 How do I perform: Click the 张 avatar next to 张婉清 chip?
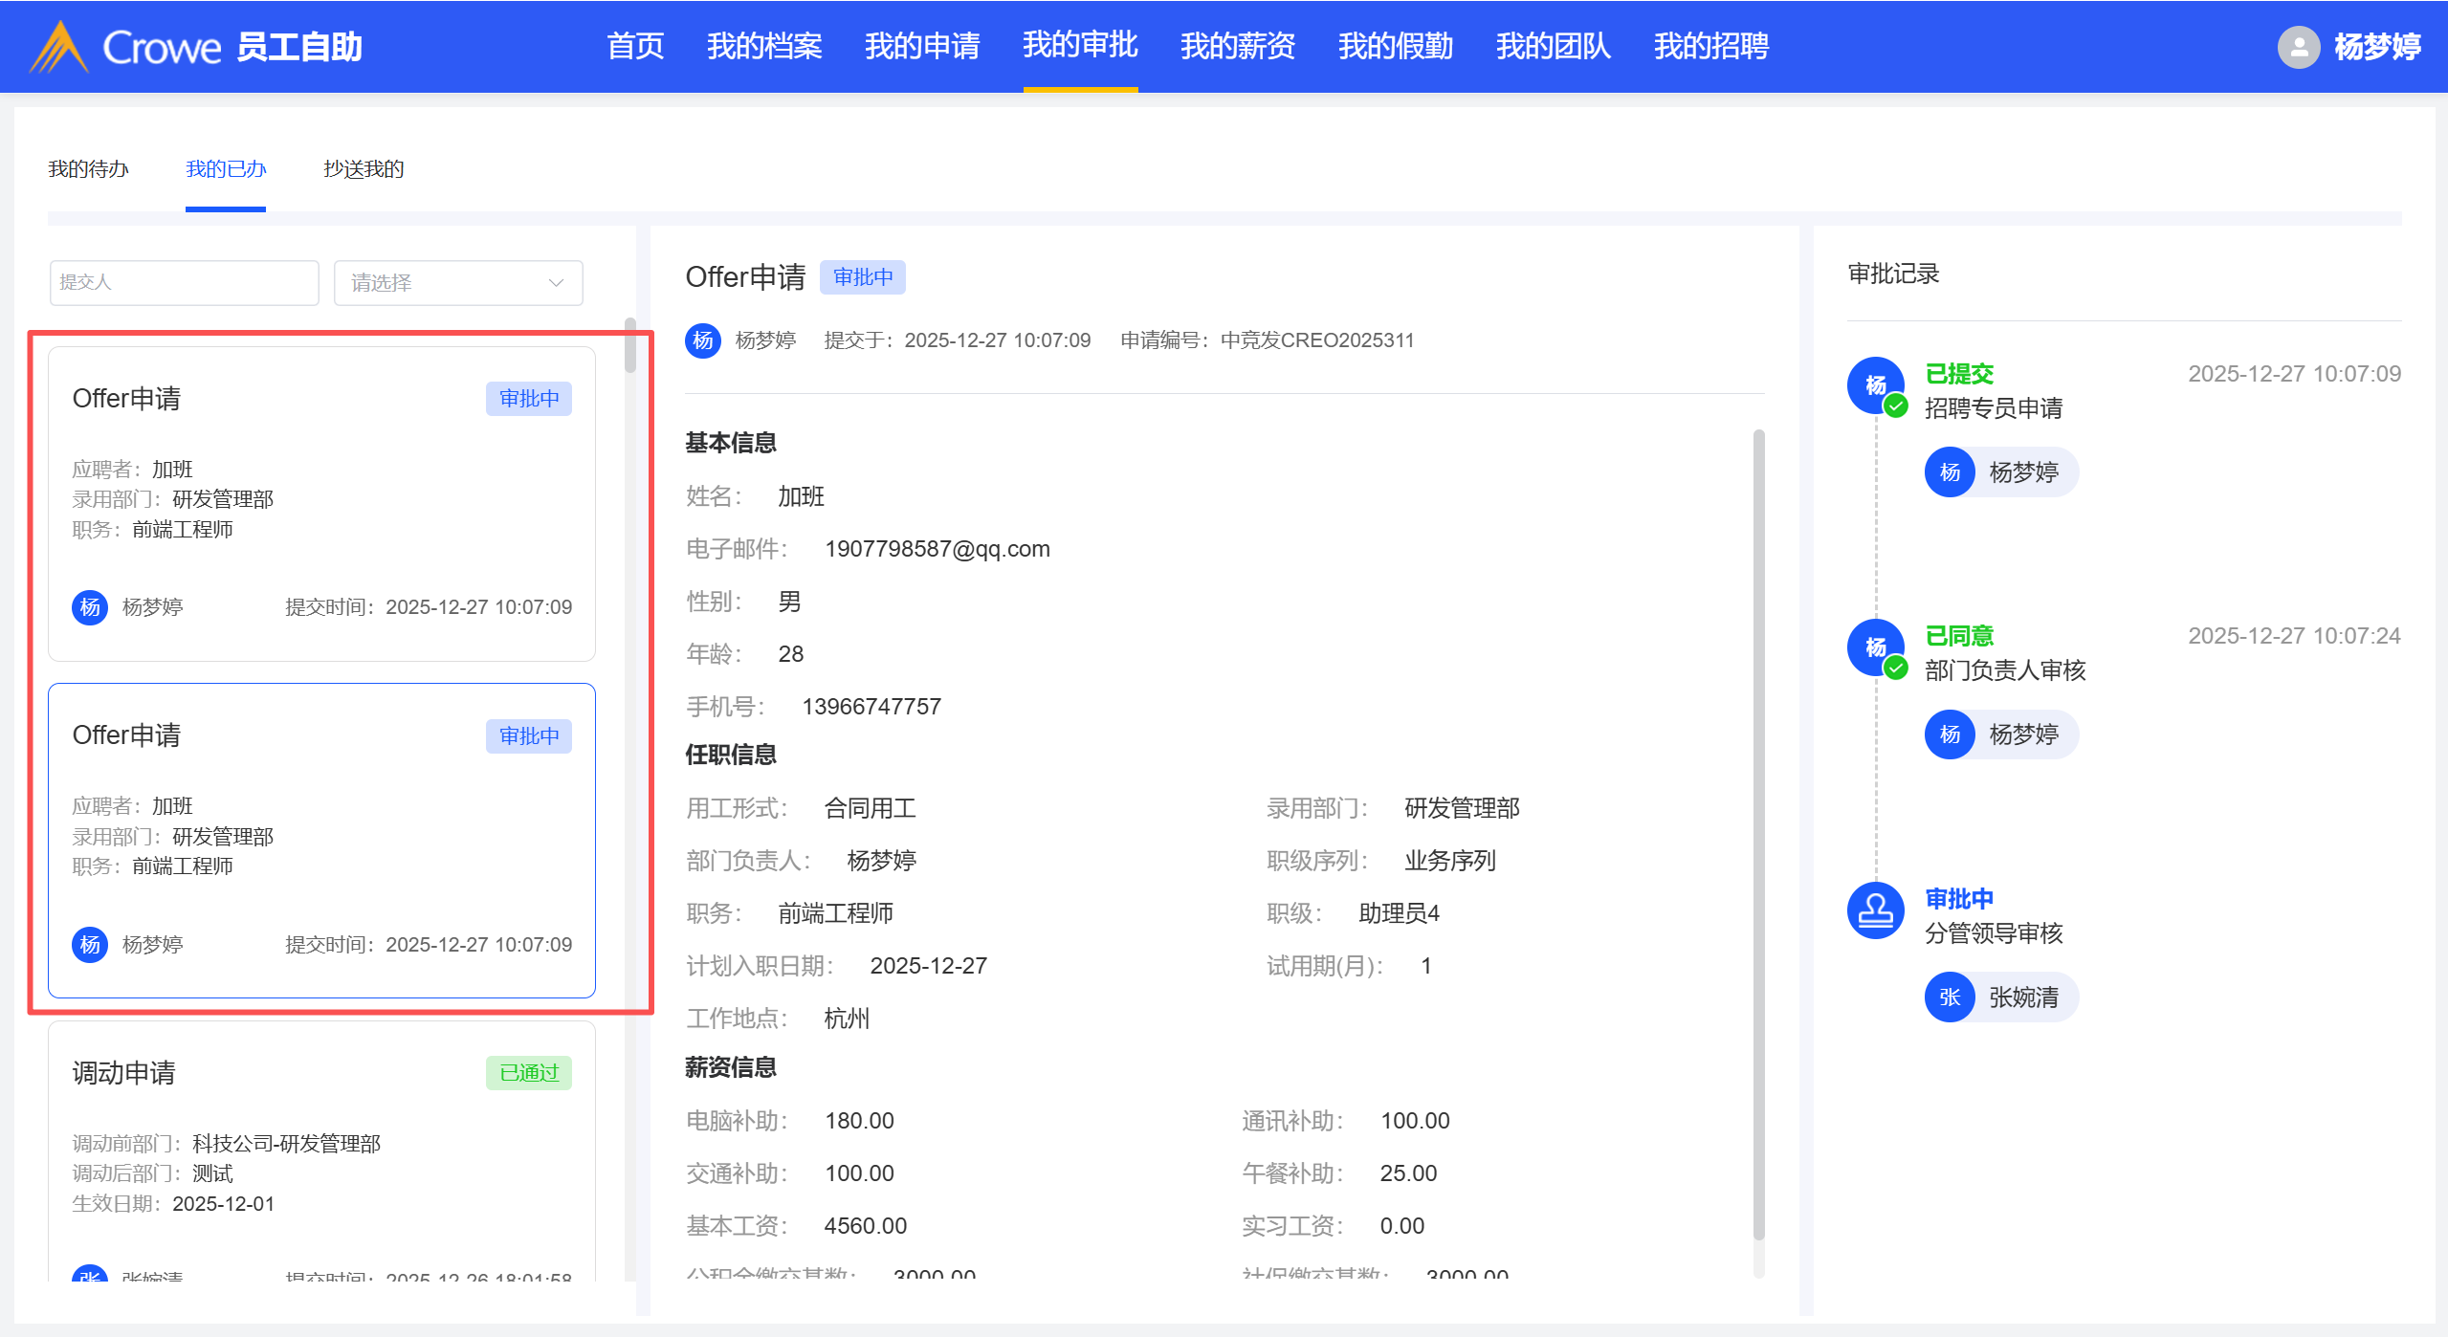pyautogui.click(x=1950, y=997)
